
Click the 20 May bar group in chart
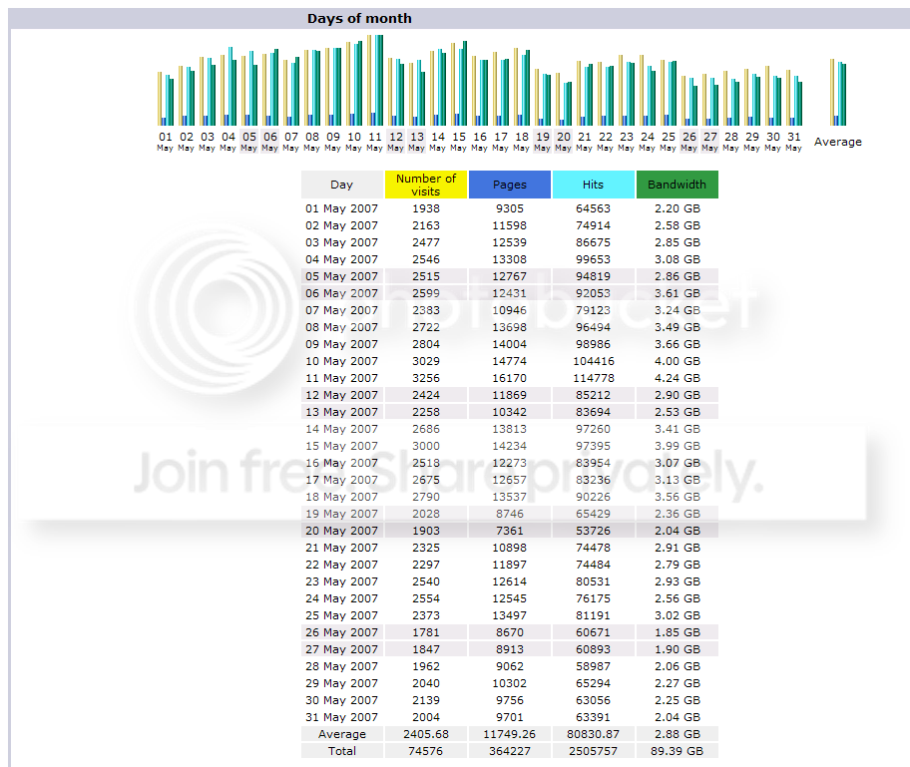pyautogui.click(x=564, y=99)
